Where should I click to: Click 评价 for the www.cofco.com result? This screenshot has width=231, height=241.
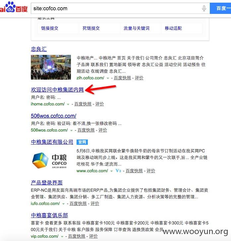tap(151, 171)
